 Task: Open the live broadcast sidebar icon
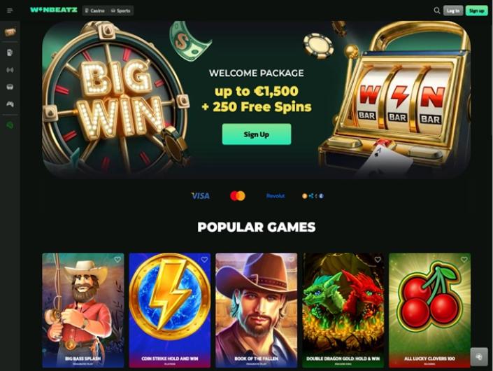(x=10, y=70)
